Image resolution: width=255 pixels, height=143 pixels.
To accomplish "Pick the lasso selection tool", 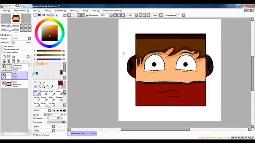I will point(39,83).
